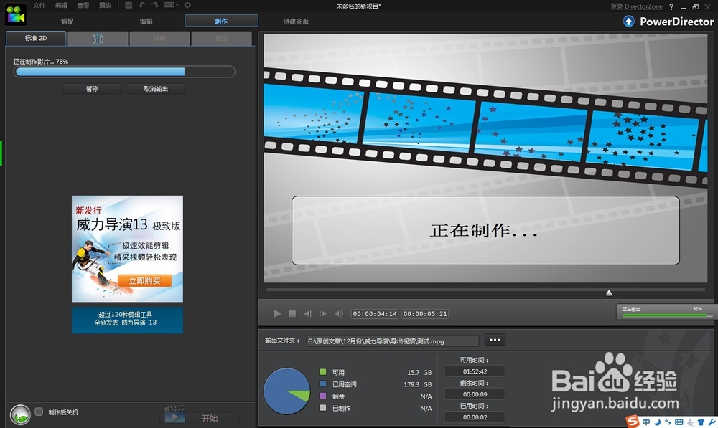Click the 15.7 GB available space value
This screenshot has height=428, width=718.
click(419, 372)
